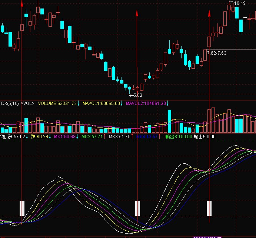
Task: Click the 输出8:100.00 output value
Action: pos(179,137)
